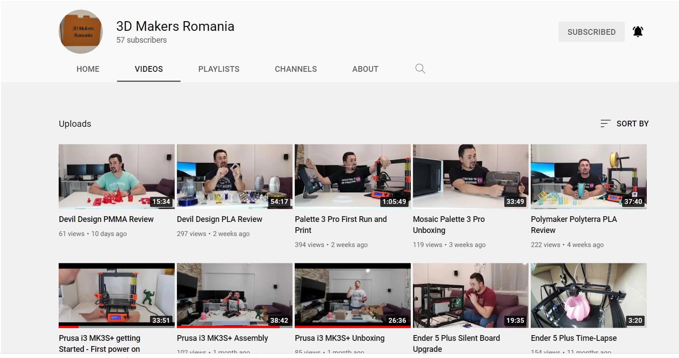Play the Ender 5 Plus Time-Lapse thumbnail

[x=589, y=295]
